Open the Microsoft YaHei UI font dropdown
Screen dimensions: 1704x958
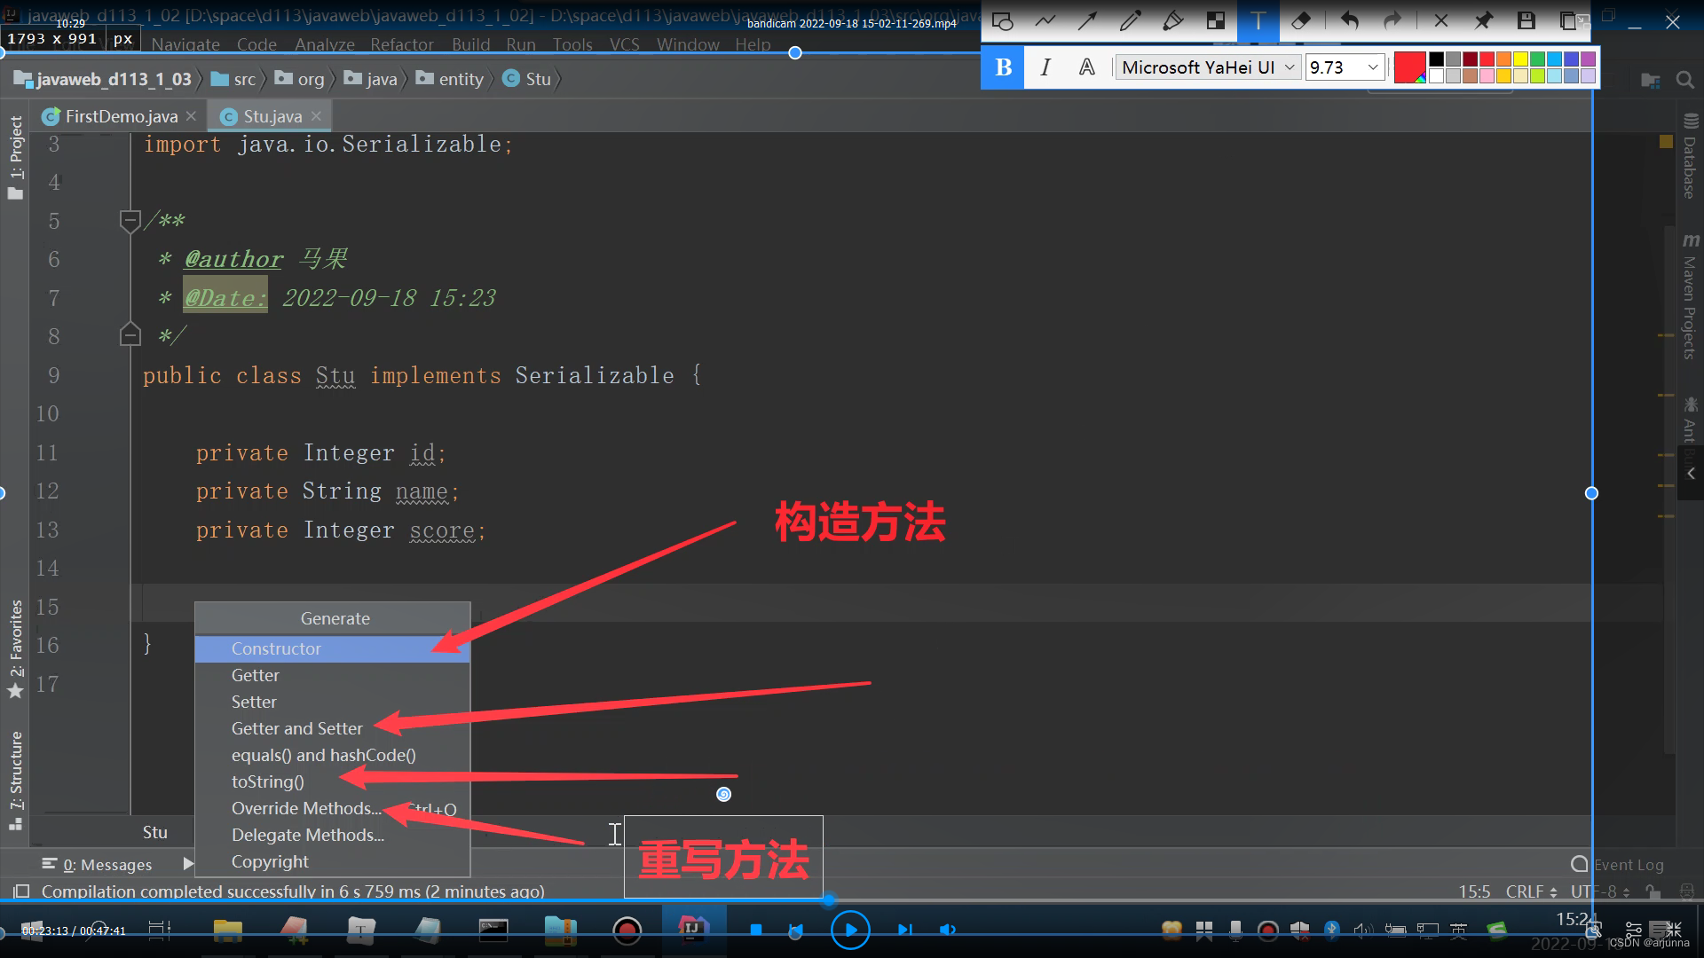pos(1208,67)
